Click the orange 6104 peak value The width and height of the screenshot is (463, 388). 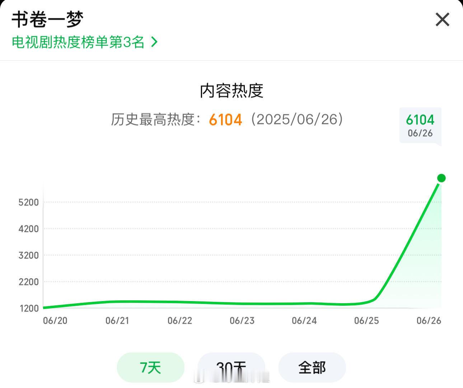225,120
